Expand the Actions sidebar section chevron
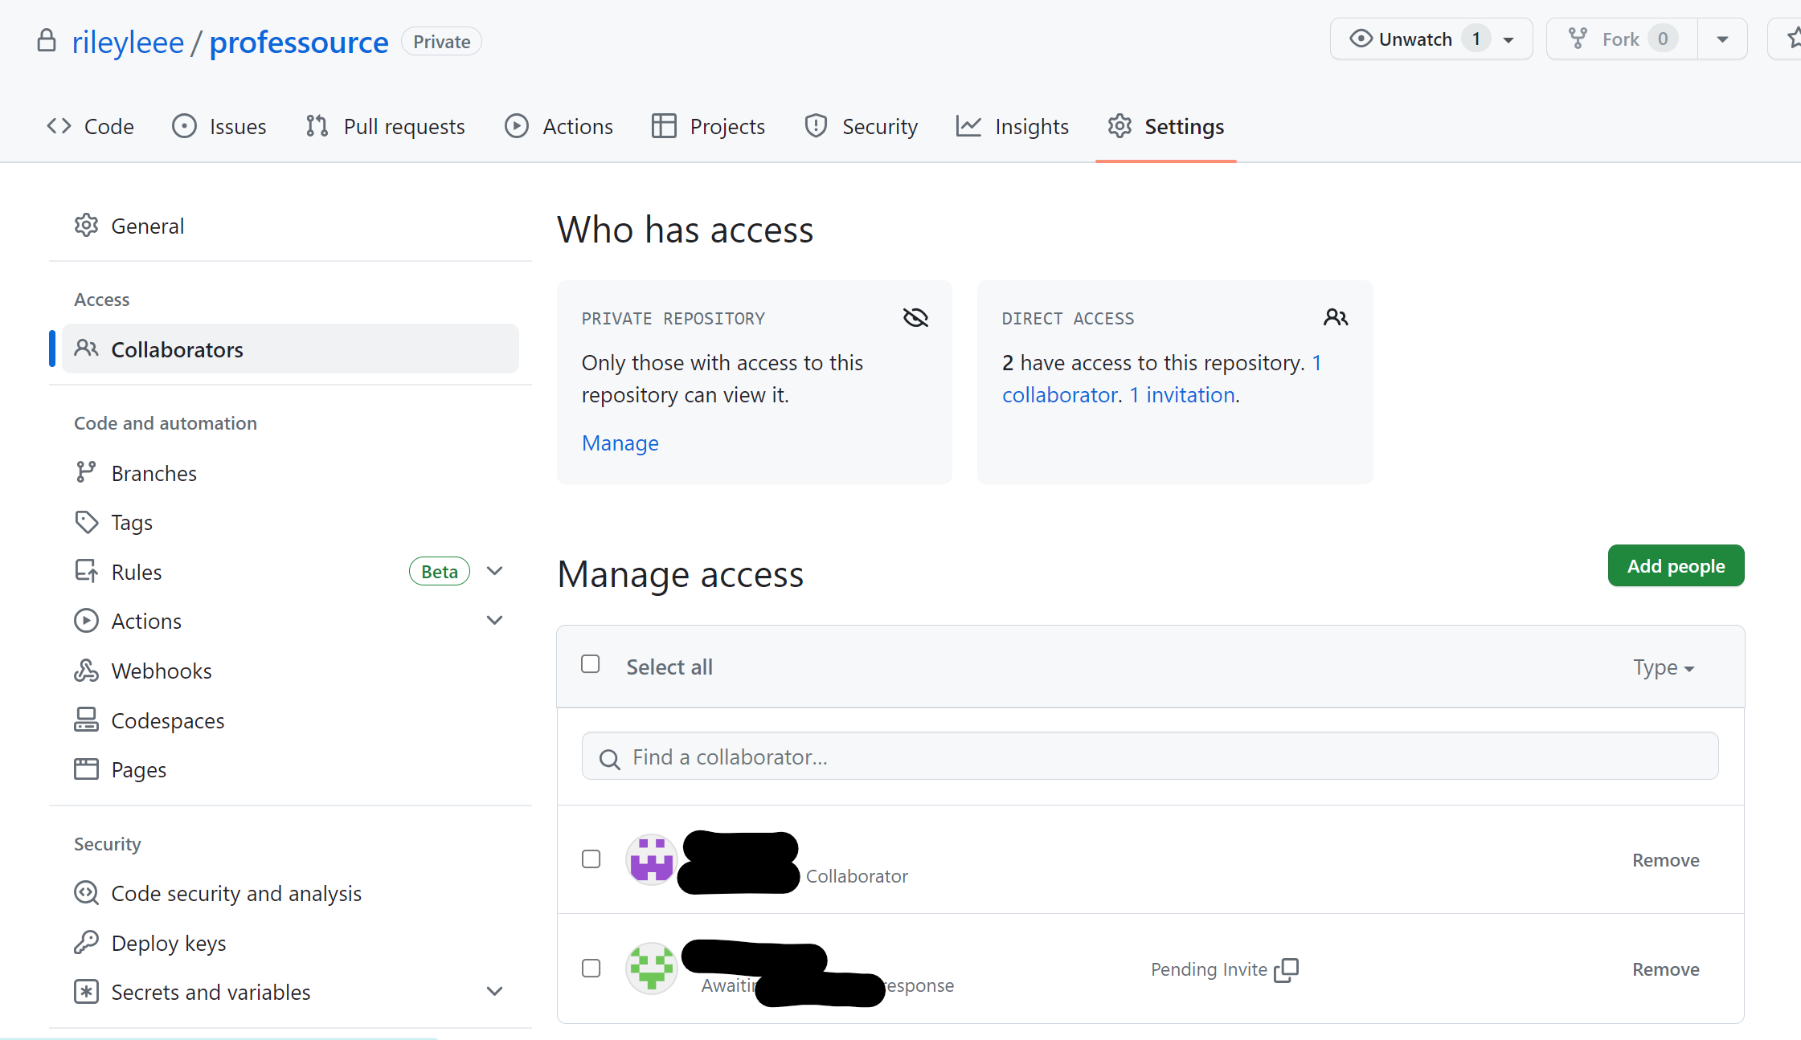 tap(495, 620)
